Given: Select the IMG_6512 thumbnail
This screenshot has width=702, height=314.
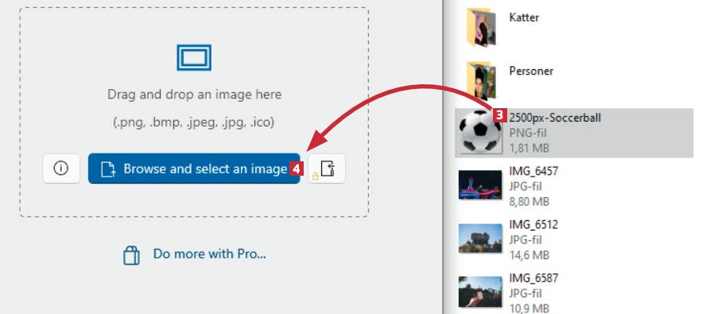Looking at the screenshot, I should point(480,238).
